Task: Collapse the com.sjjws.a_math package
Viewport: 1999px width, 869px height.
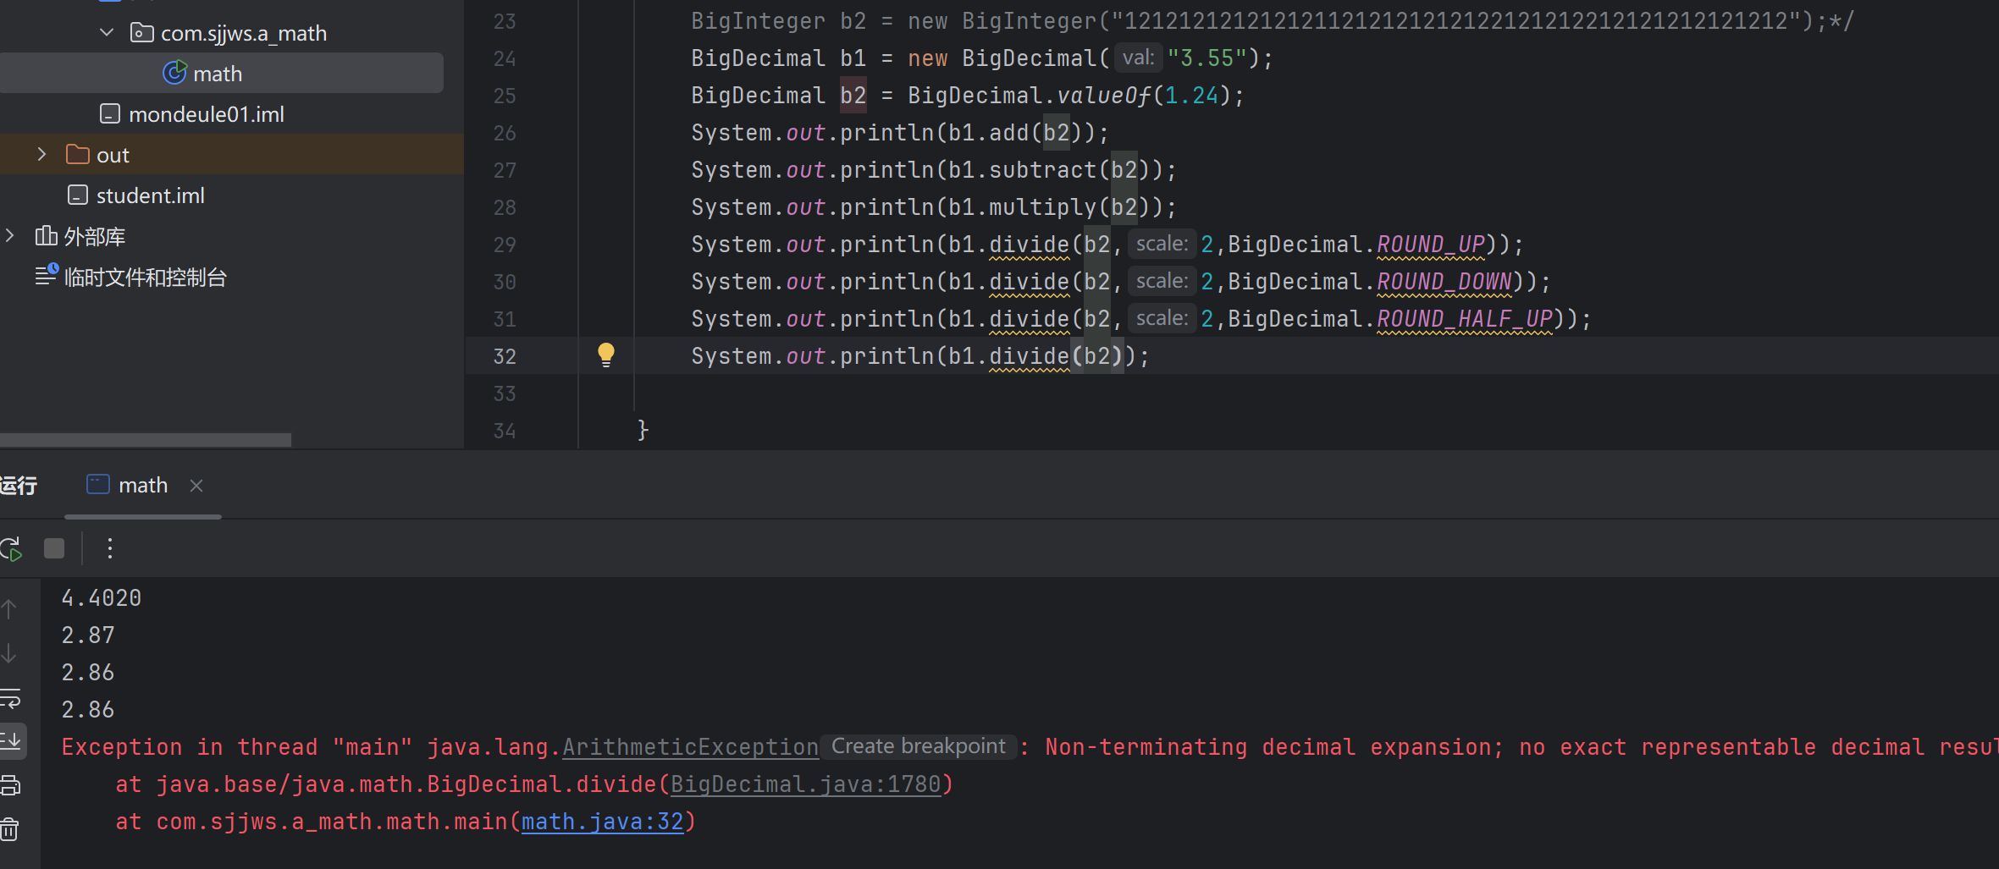Action: (107, 33)
